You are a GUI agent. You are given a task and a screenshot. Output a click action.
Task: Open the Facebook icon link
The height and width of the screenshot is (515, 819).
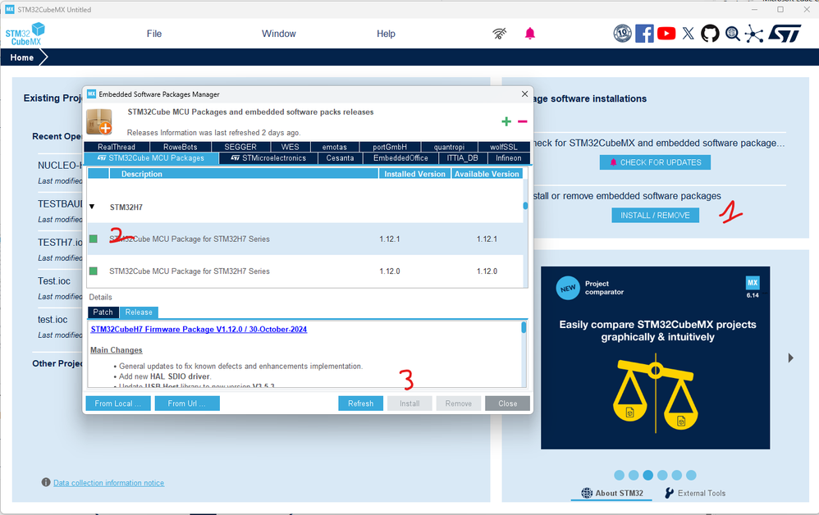point(644,34)
